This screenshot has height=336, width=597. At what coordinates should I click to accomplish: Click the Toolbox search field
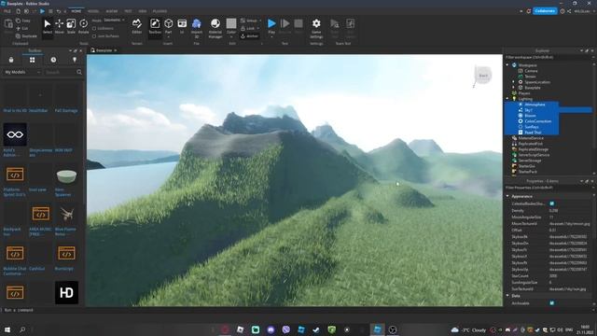[x=59, y=72]
